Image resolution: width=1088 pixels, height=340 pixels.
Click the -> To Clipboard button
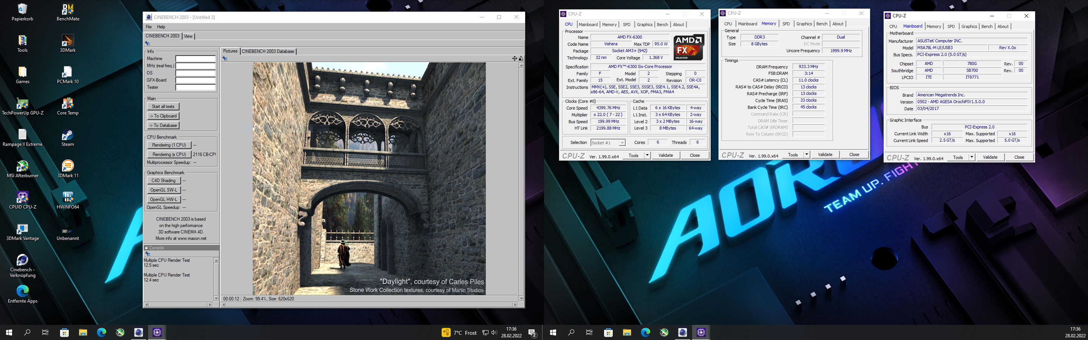[x=163, y=116]
